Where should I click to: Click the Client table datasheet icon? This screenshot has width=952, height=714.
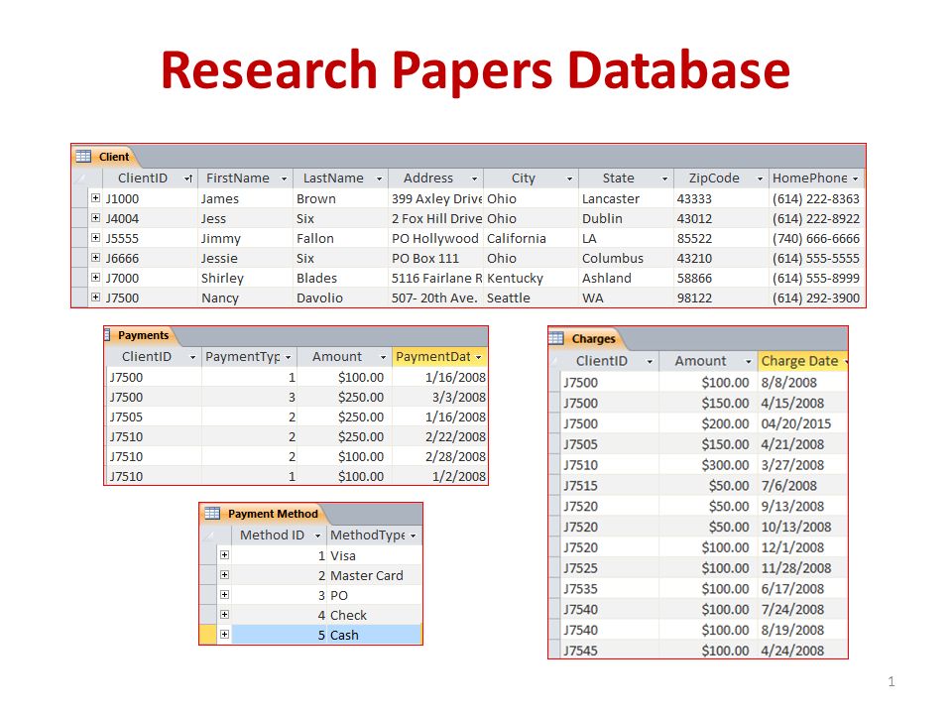point(83,156)
